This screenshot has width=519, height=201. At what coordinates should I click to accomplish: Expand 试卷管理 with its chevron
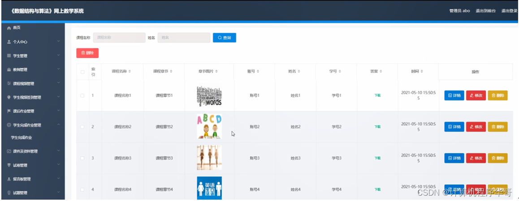59,165
